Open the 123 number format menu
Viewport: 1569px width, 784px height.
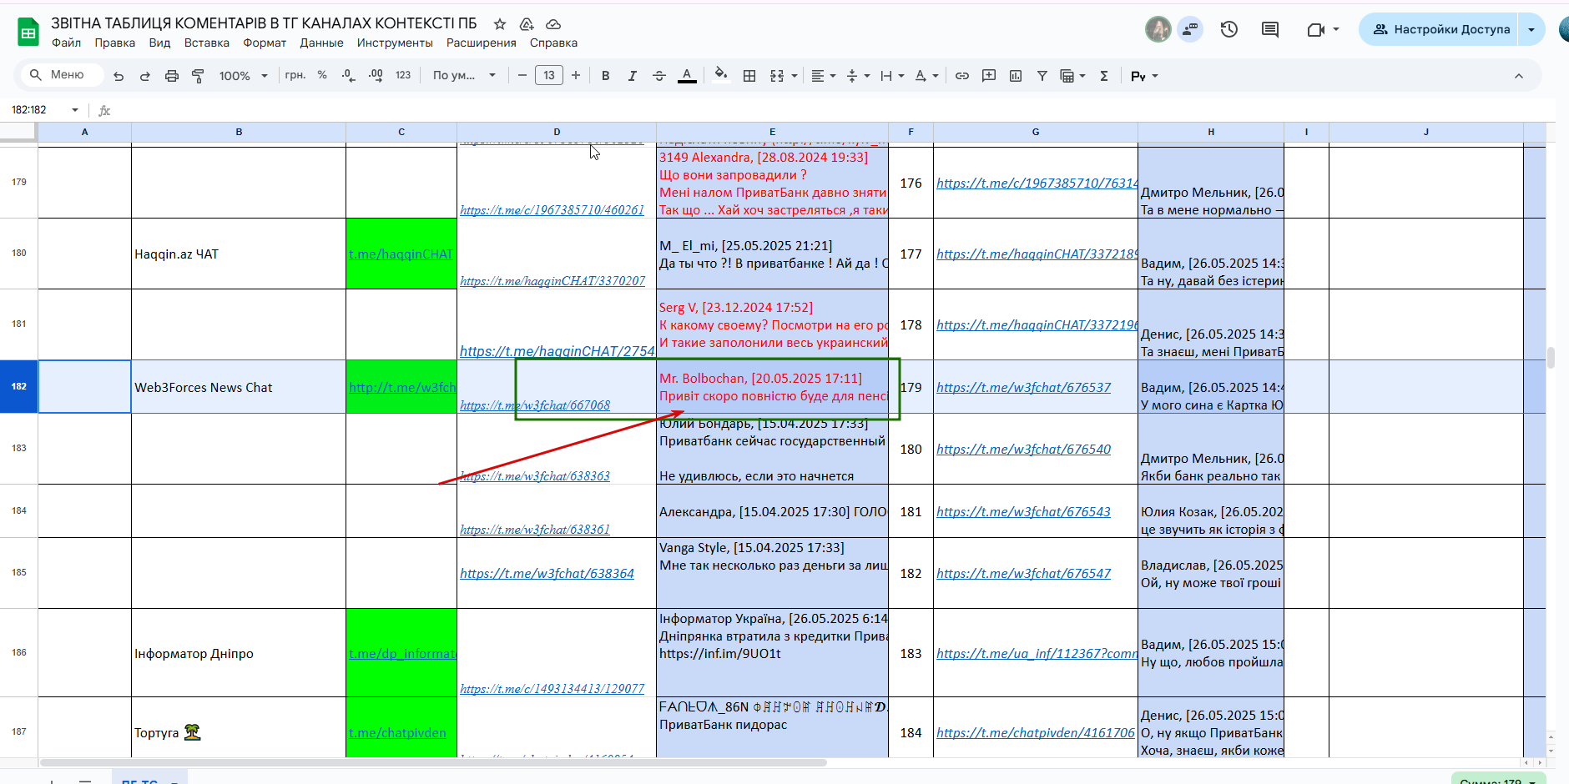[403, 75]
